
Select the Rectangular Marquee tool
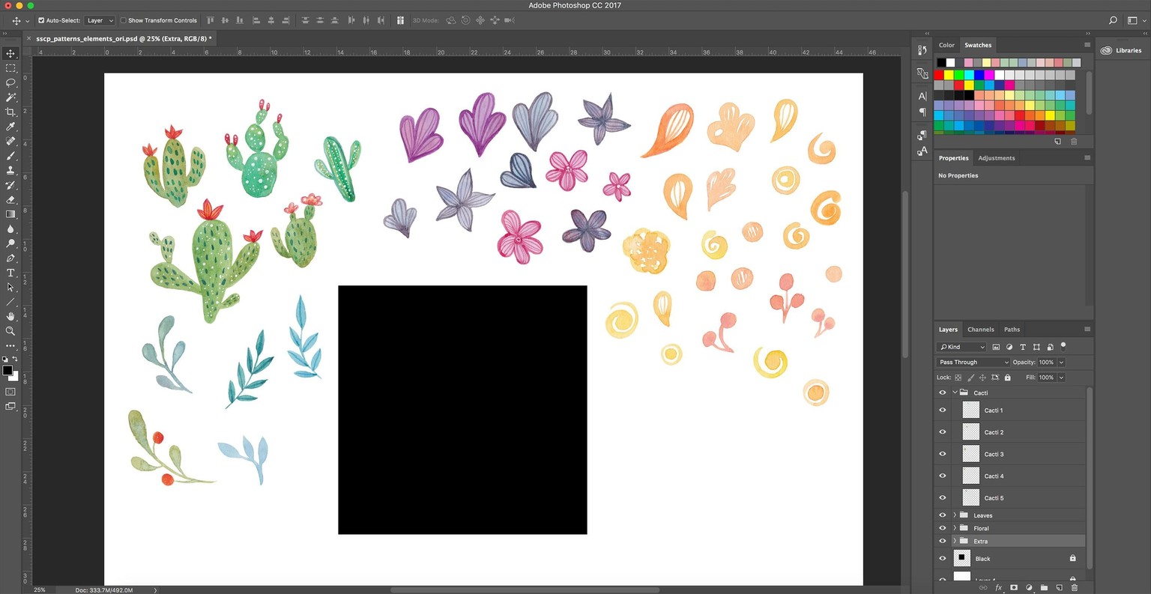pyautogui.click(x=10, y=68)
